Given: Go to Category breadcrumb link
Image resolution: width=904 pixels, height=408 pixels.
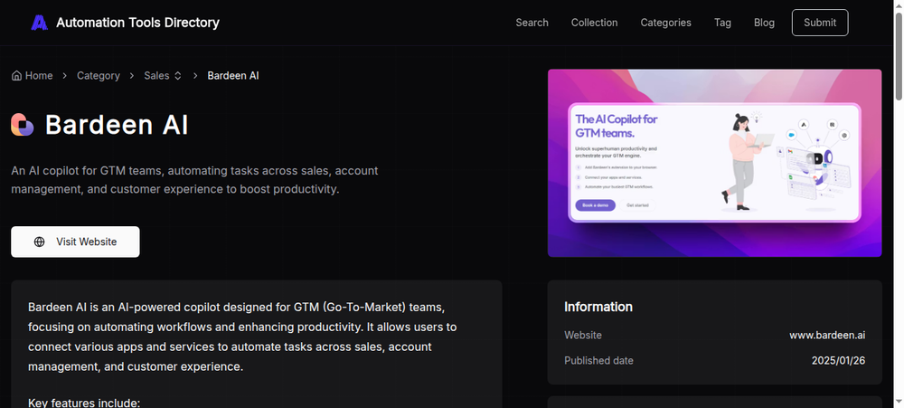Looking at the screenshot, I should tap(99, 76).
